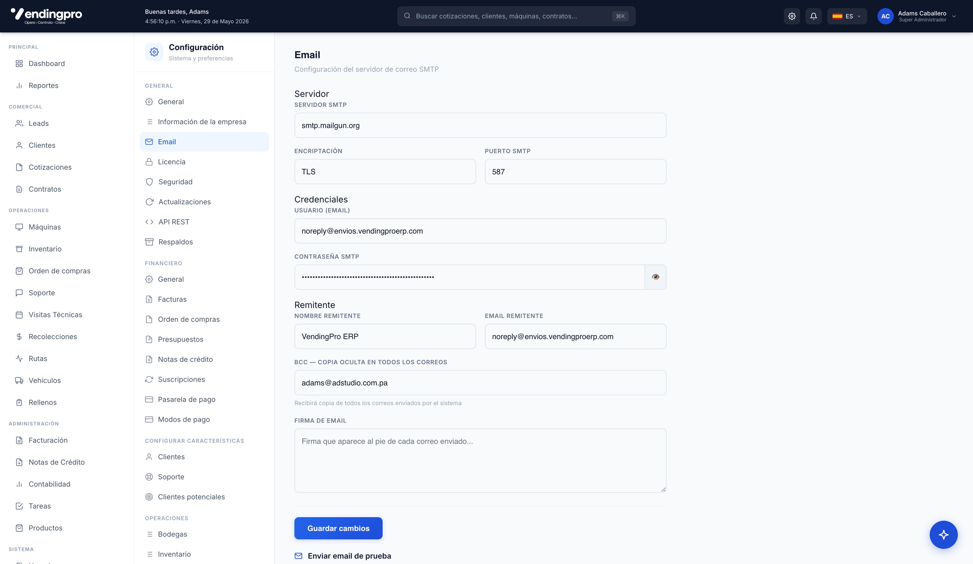
Task: Click the Email remitente field
Action: click(x=575, y=336)
